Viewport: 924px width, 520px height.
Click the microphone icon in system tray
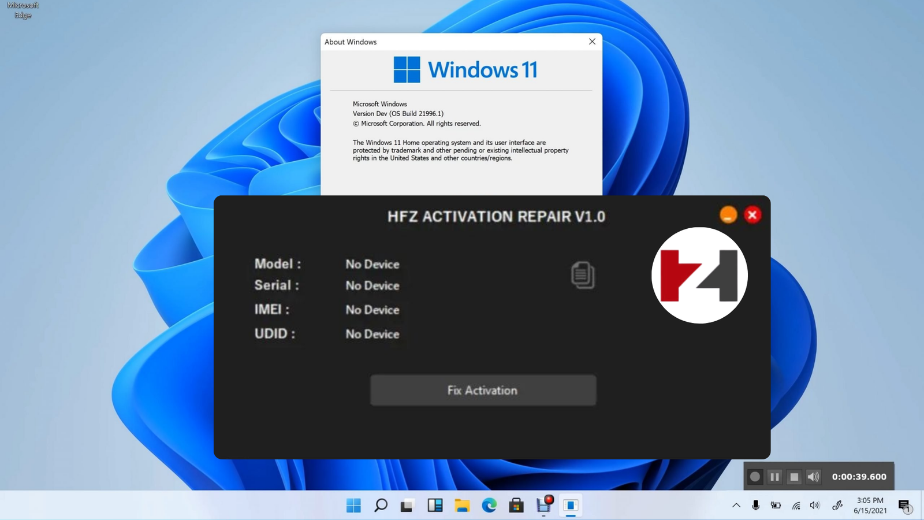coord(757,506)
